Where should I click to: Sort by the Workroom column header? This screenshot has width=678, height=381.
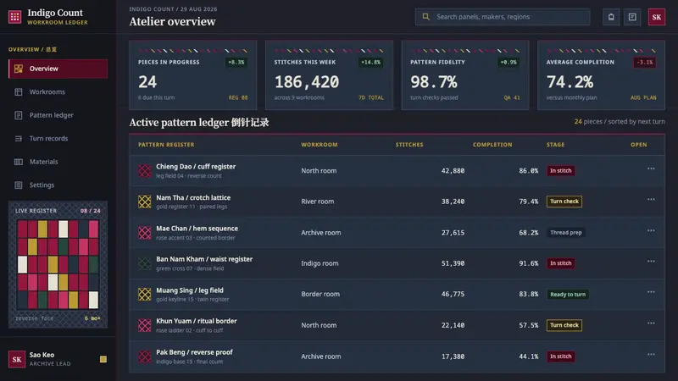(x=320, y=145)
